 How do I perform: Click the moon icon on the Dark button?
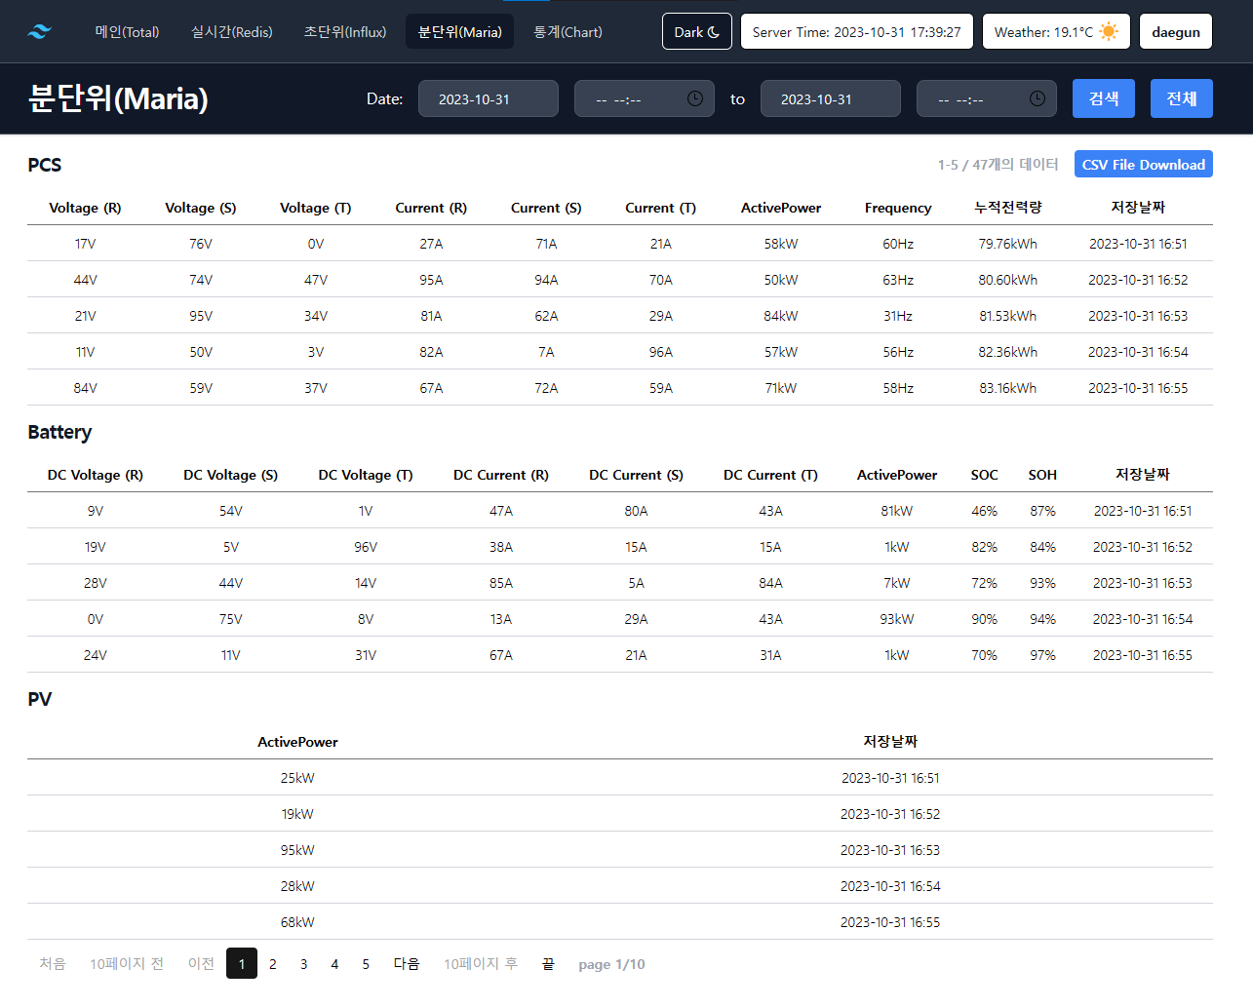point(715,30)
